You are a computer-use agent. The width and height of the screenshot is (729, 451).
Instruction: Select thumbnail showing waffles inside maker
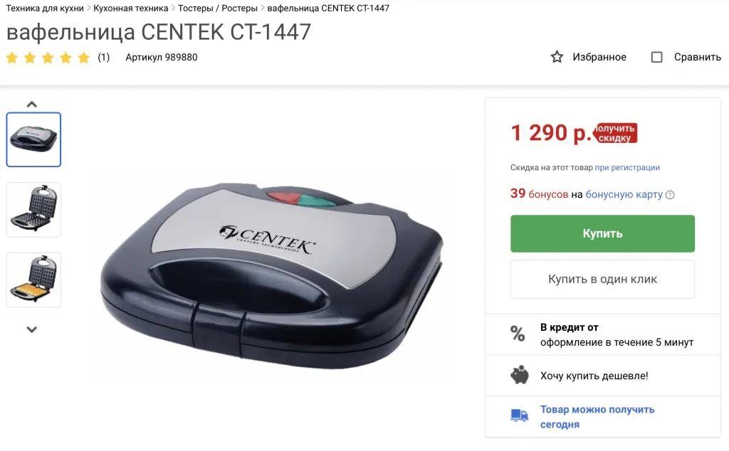(33, 280)
